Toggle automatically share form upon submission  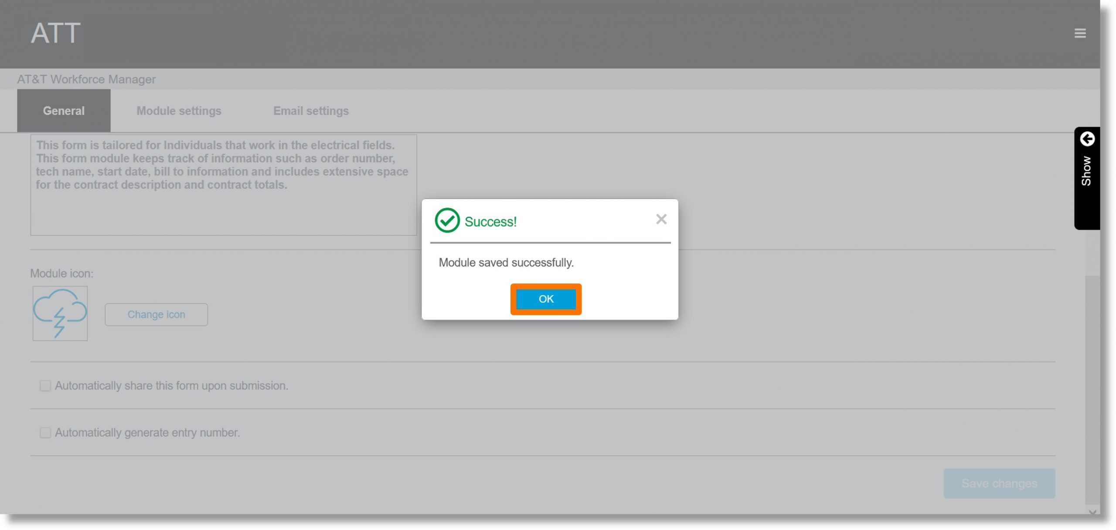click(44, 385)
